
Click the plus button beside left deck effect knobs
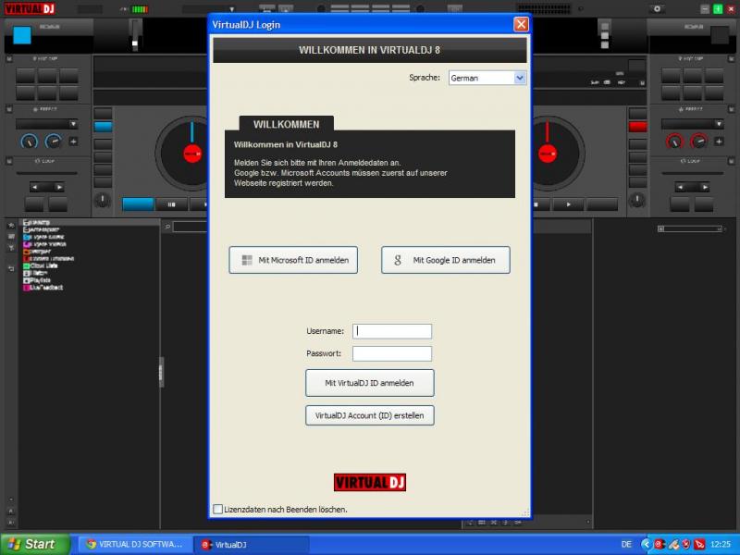pyautogui.click(x=73, y=142)
